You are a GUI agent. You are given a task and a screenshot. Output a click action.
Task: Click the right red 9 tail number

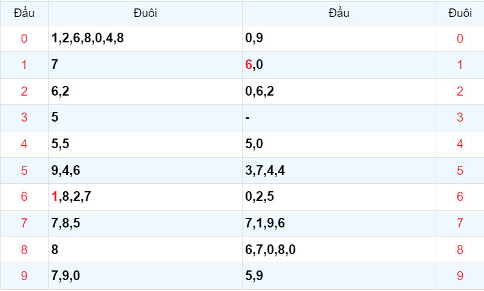pyautogui.click(x=460, y=276)
